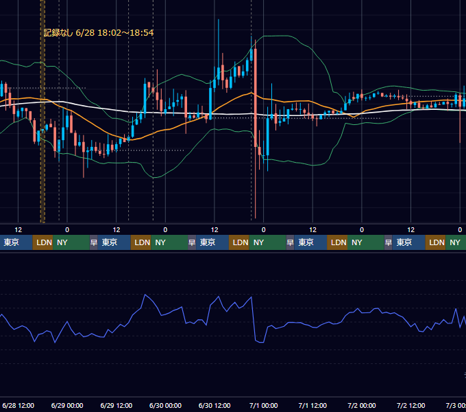Select the LDN session block on 7/1

337,242
